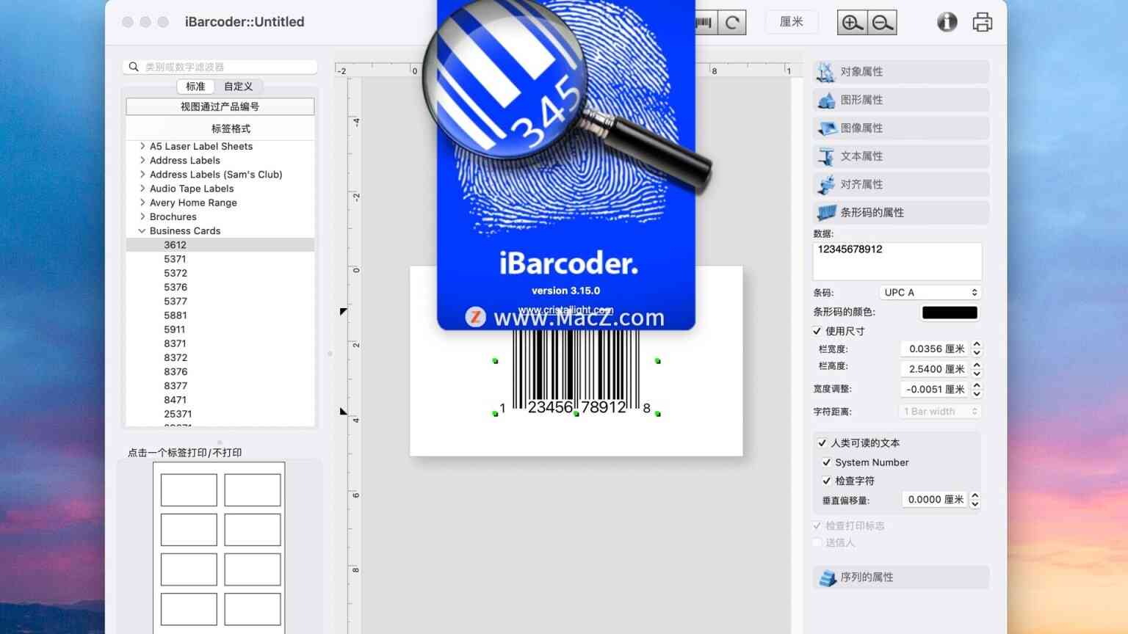Click the 栏高度 stepper arrows
Screen dimensions: 1128x634
[x=977, y=369]
